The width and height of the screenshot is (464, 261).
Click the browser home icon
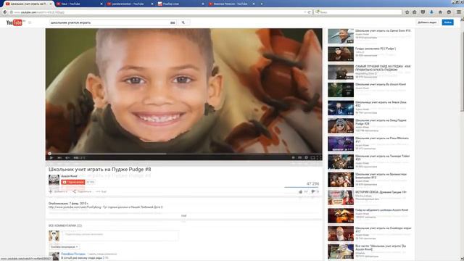tap(440, 12)
